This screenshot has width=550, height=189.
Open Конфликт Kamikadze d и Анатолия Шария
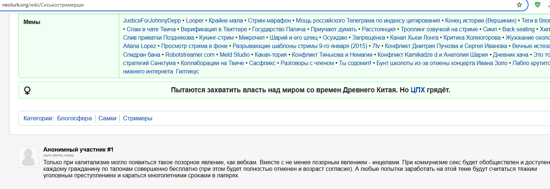433,55
